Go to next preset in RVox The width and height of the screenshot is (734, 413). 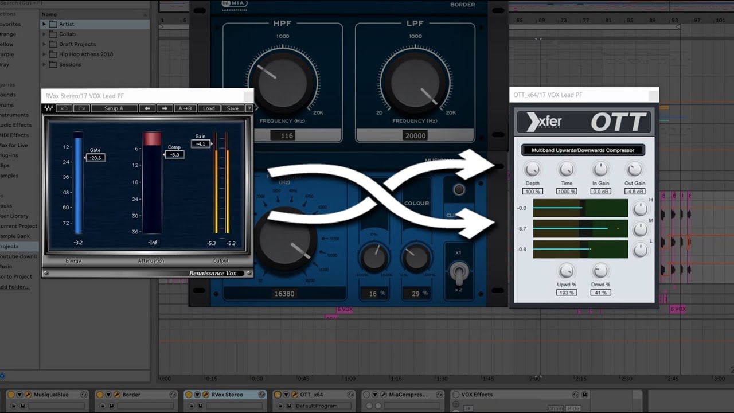[x=165, y=108]
